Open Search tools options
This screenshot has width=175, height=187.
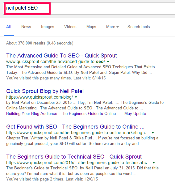point(139,27)
